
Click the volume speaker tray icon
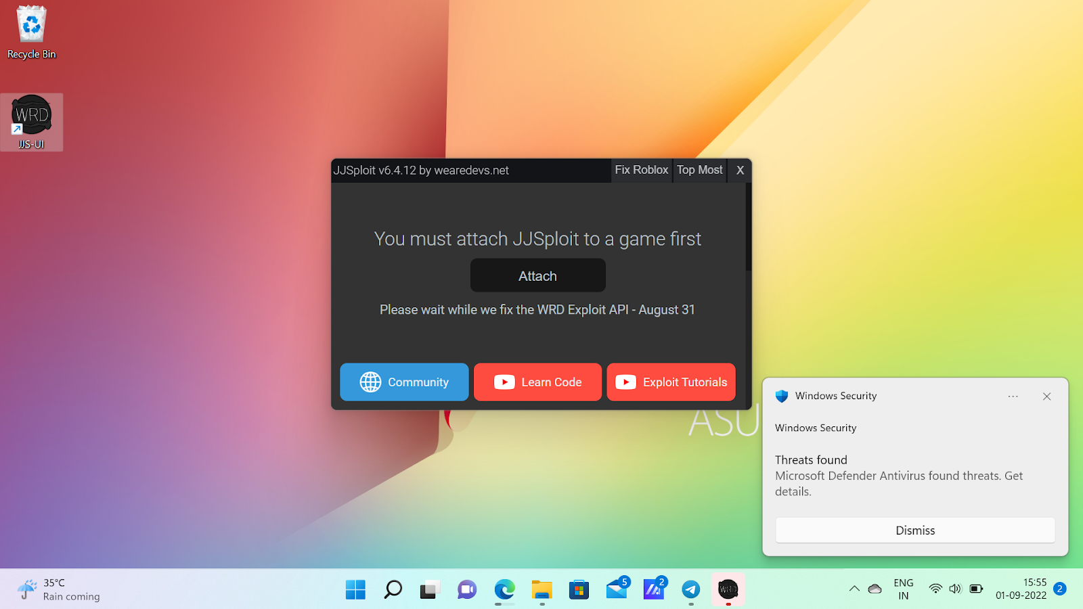tap(955, 589)
